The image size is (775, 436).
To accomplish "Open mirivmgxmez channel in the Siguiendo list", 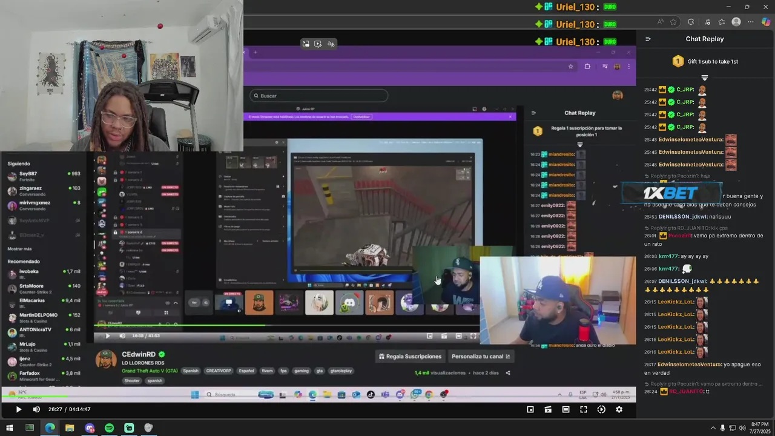I will click(44, 205).
